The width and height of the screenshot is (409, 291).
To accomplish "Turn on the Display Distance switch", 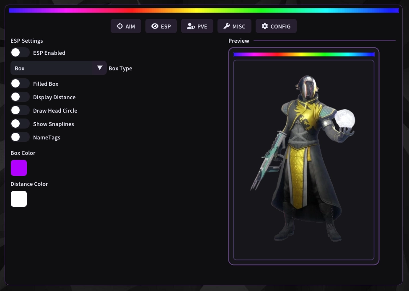I will point(20,97).
